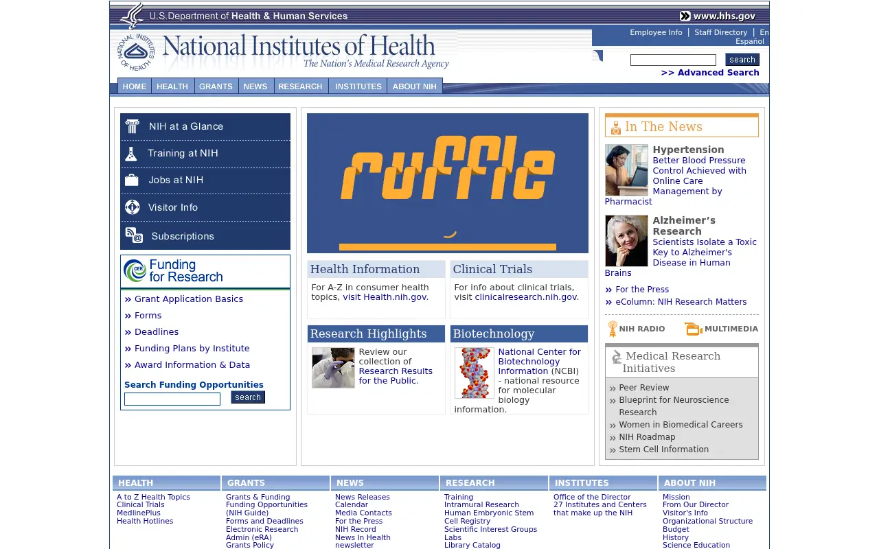Open the Stem Cell Information link

coord(663,449)
